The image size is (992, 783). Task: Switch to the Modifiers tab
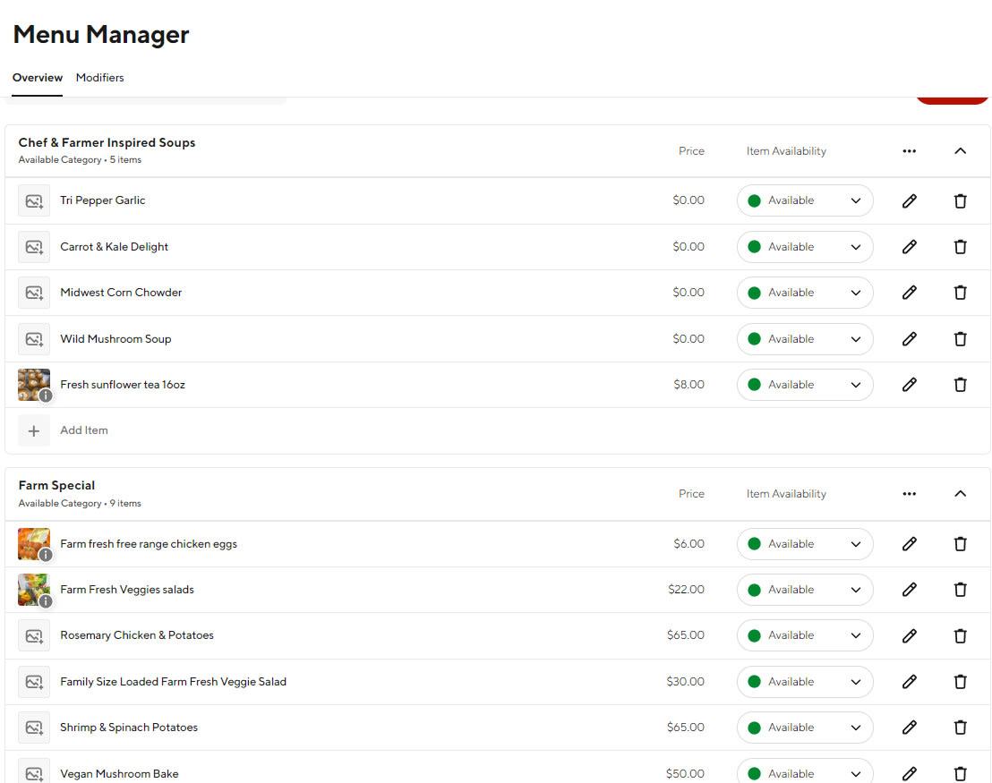99,78
